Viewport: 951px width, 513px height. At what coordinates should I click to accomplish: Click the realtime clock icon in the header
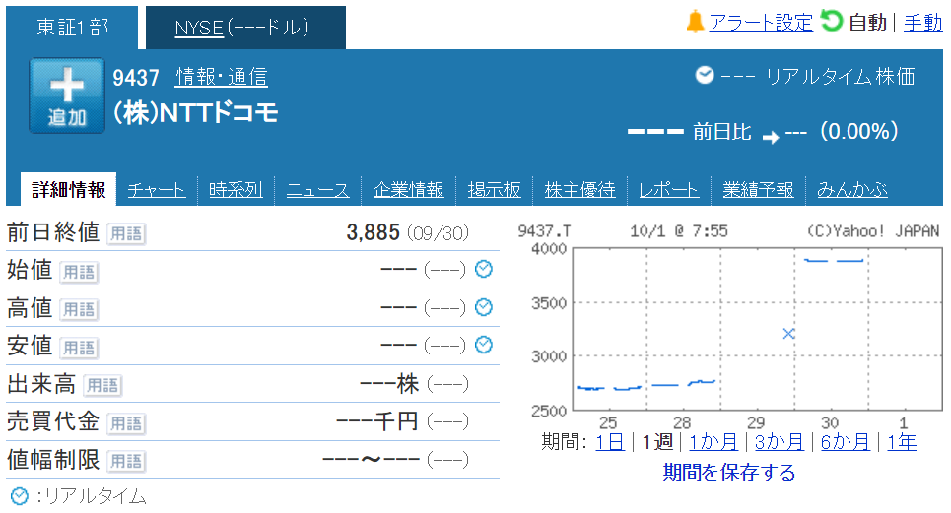[705, 75]
